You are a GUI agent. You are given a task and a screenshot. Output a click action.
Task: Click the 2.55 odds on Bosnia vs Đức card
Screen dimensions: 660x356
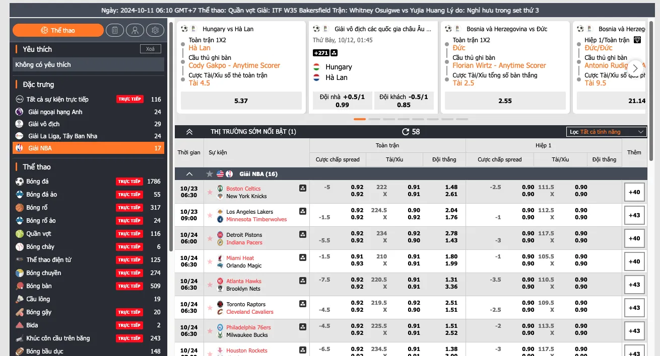(505, 101)
